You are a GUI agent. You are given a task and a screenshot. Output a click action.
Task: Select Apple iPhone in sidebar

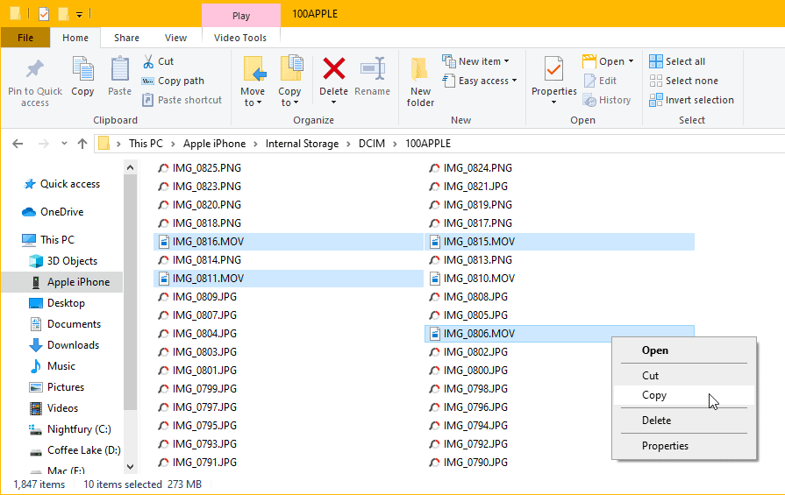click(x=78, y=282)
